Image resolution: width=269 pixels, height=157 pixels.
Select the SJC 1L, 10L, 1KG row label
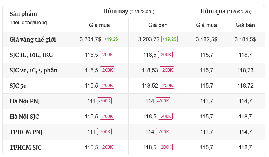pyautogui.click(x=31, y=55)
